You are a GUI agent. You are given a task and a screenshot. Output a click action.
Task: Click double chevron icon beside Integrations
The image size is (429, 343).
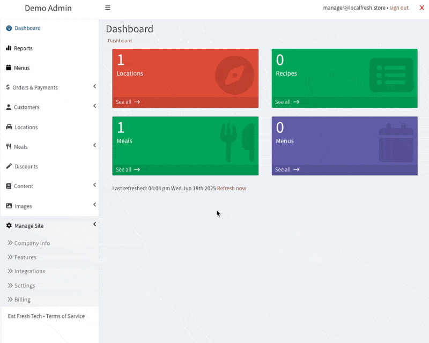pos(10,271)
